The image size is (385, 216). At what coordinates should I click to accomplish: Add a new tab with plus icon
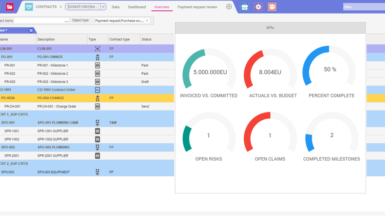229,7
